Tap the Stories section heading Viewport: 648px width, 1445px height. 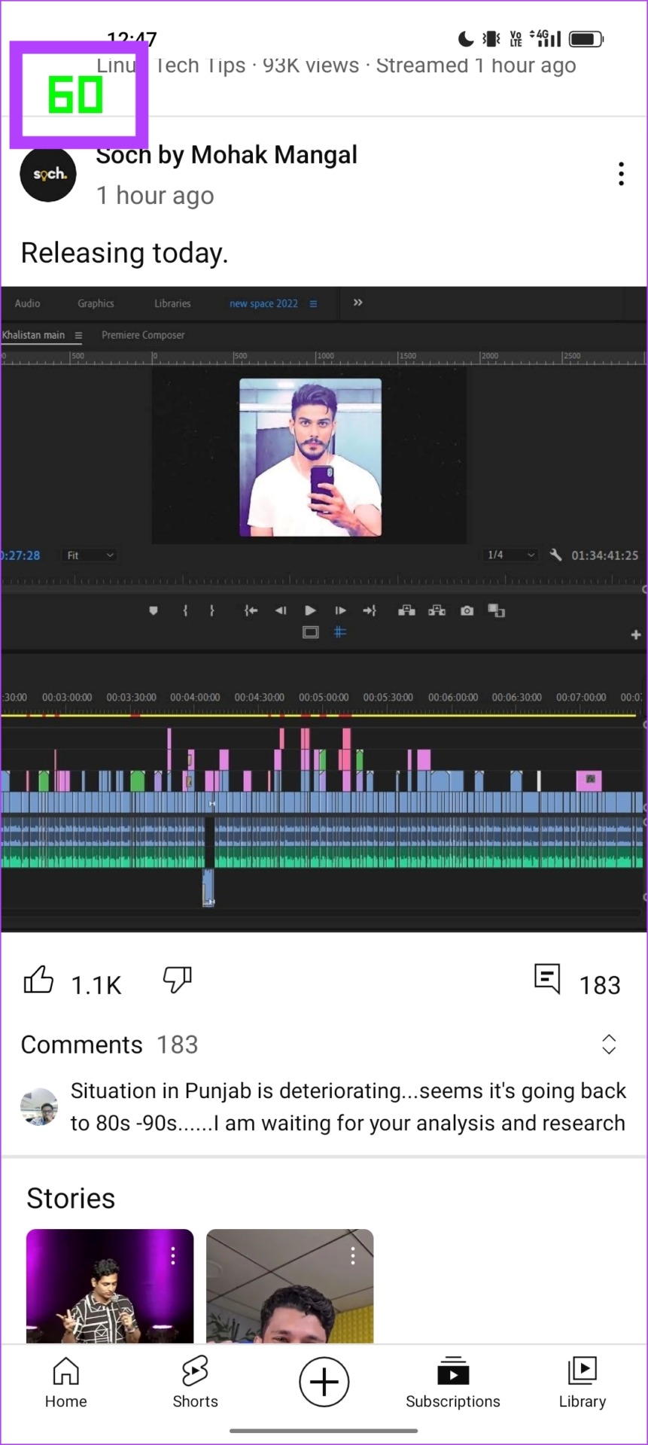click(x=71, y=1198)
